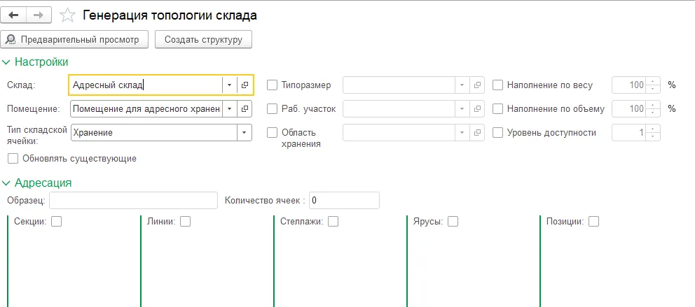Go forward with the right arrow button

click(39, 15)
